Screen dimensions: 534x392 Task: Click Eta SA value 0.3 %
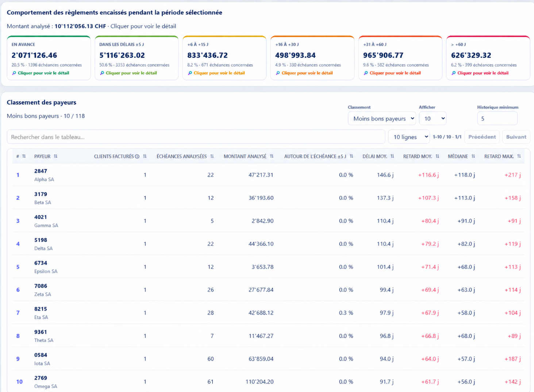tap(346, 313)
